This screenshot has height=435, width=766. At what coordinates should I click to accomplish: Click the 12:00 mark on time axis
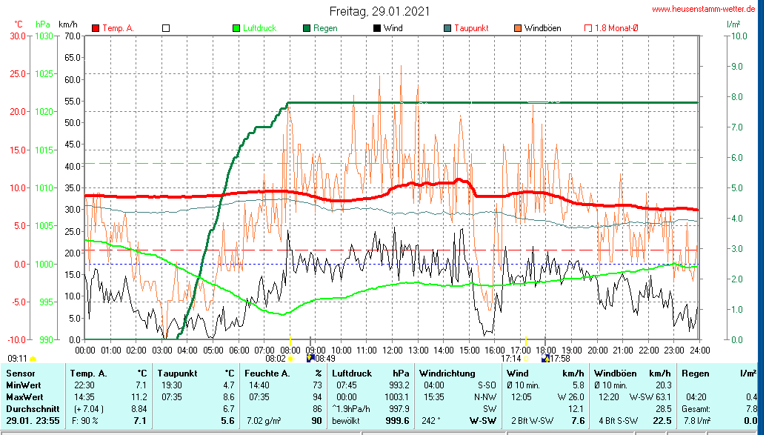pos(392,349)
